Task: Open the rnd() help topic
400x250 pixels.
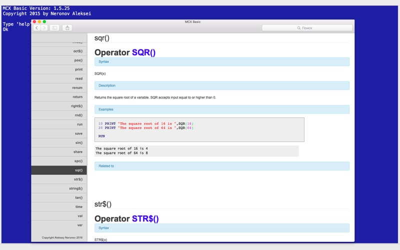Action: [x=78, y=115]
